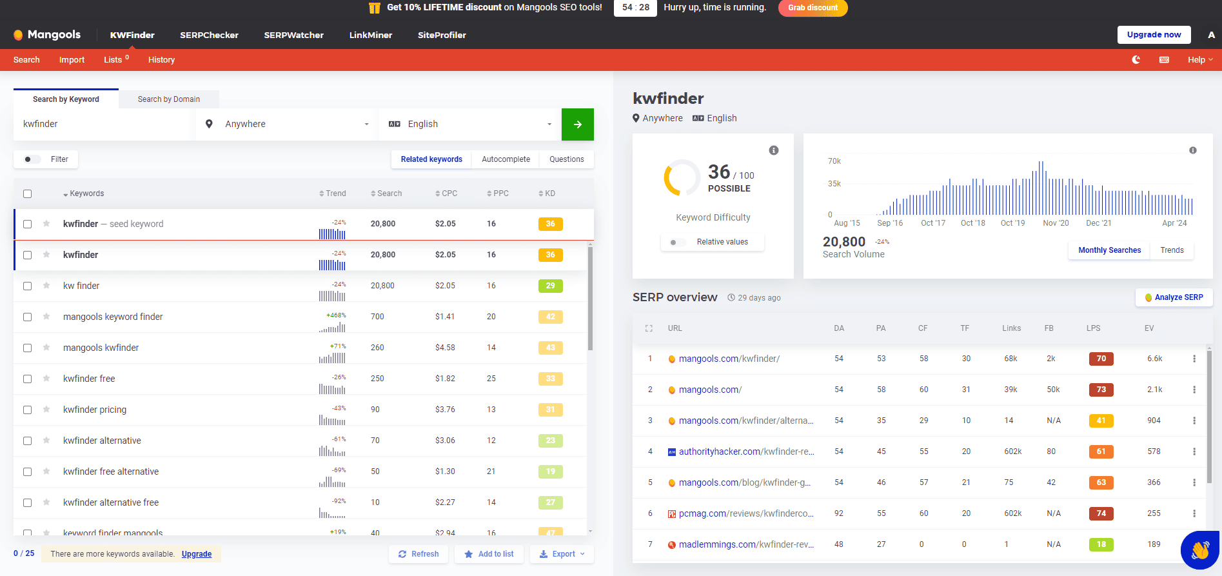This screenshot has width=1222, height=576.
Task: Open SERPWatcher tool
Action: tap(293, 35)
